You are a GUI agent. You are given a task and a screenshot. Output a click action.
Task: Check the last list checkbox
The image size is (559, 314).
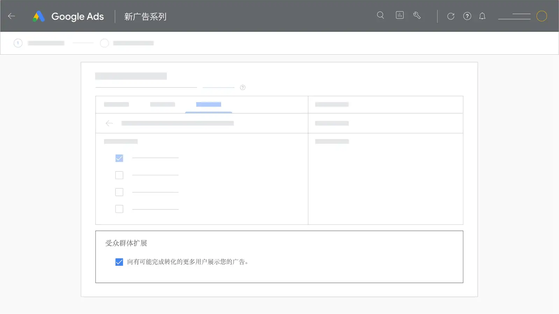119,209
